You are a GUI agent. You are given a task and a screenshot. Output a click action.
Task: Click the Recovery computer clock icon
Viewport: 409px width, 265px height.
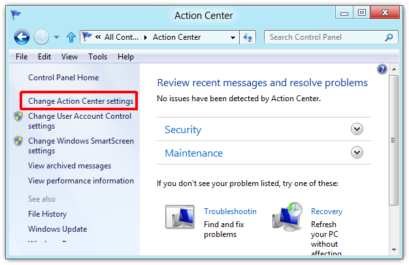[x=287, y=217]
